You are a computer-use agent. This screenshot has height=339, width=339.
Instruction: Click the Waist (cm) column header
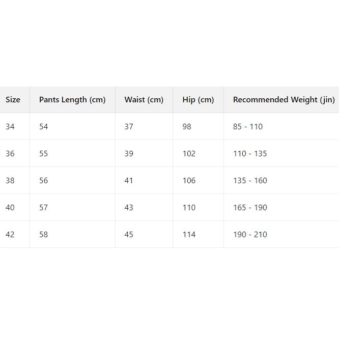click(144, 100)
